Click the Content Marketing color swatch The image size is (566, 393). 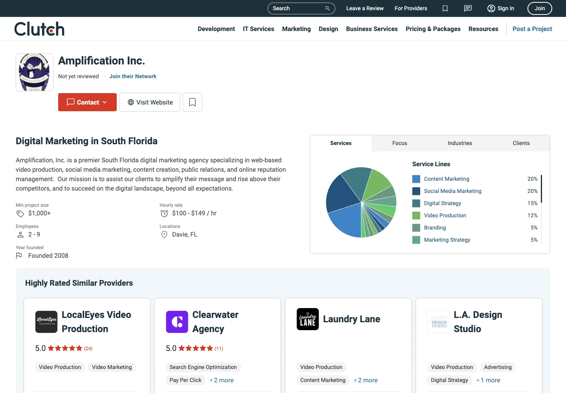[416, 179]
